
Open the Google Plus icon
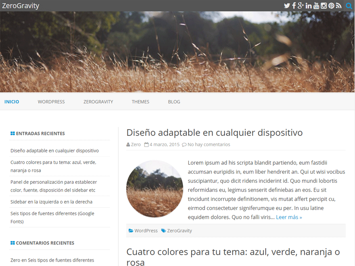point(301,6)
